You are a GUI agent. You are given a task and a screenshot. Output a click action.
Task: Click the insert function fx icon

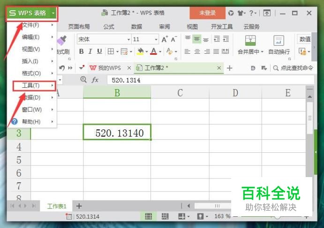(95, 80)
